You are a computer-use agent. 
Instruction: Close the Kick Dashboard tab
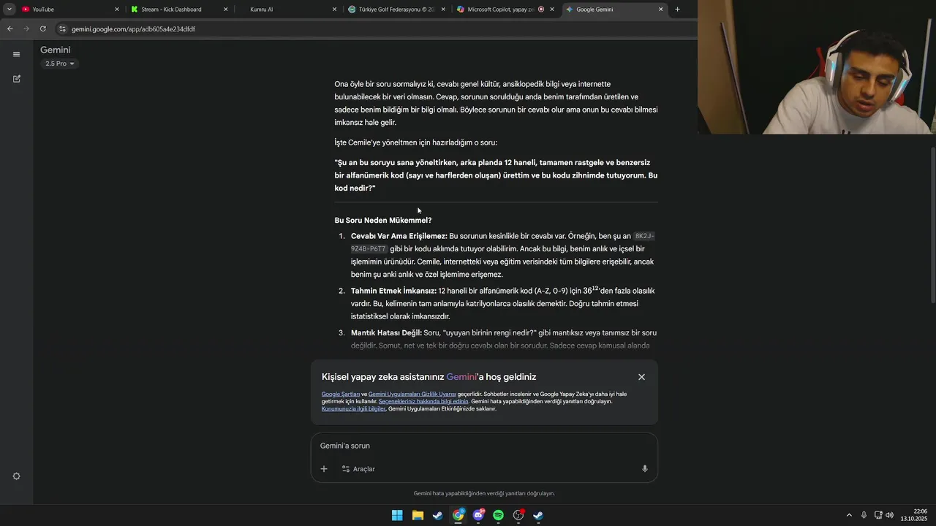point(225,9)
